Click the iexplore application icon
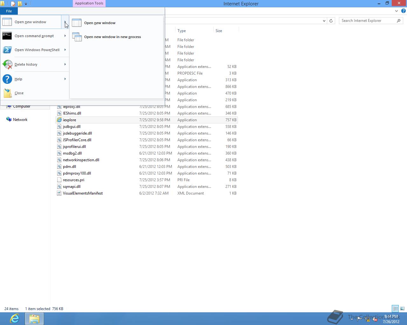This screenshot has width=407, height=325. pyautogui.click(x=59, y=120)
